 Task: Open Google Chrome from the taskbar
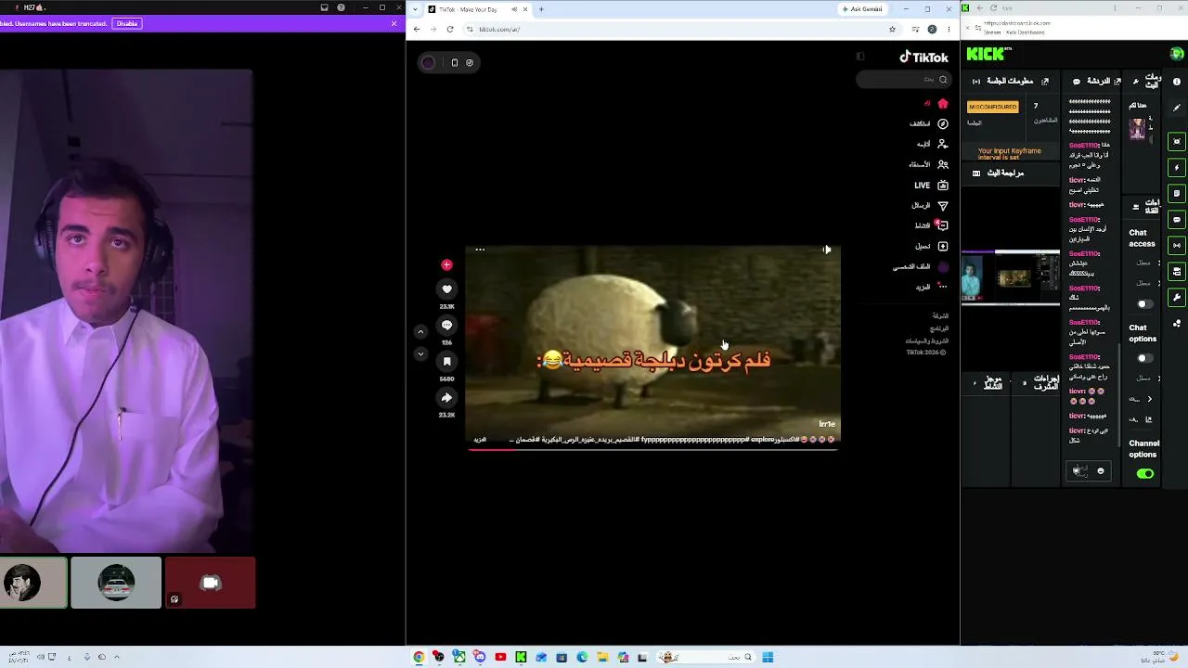tap(419, 658)
